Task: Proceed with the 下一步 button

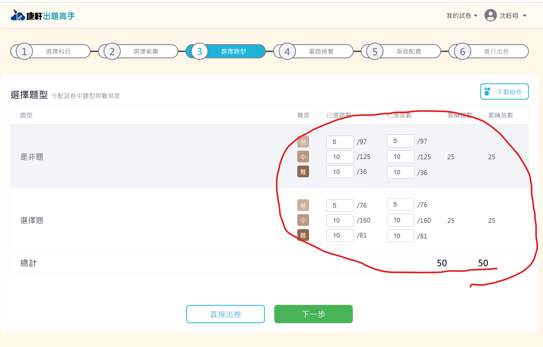Action: pyautogui.click(x=313, y=314)
